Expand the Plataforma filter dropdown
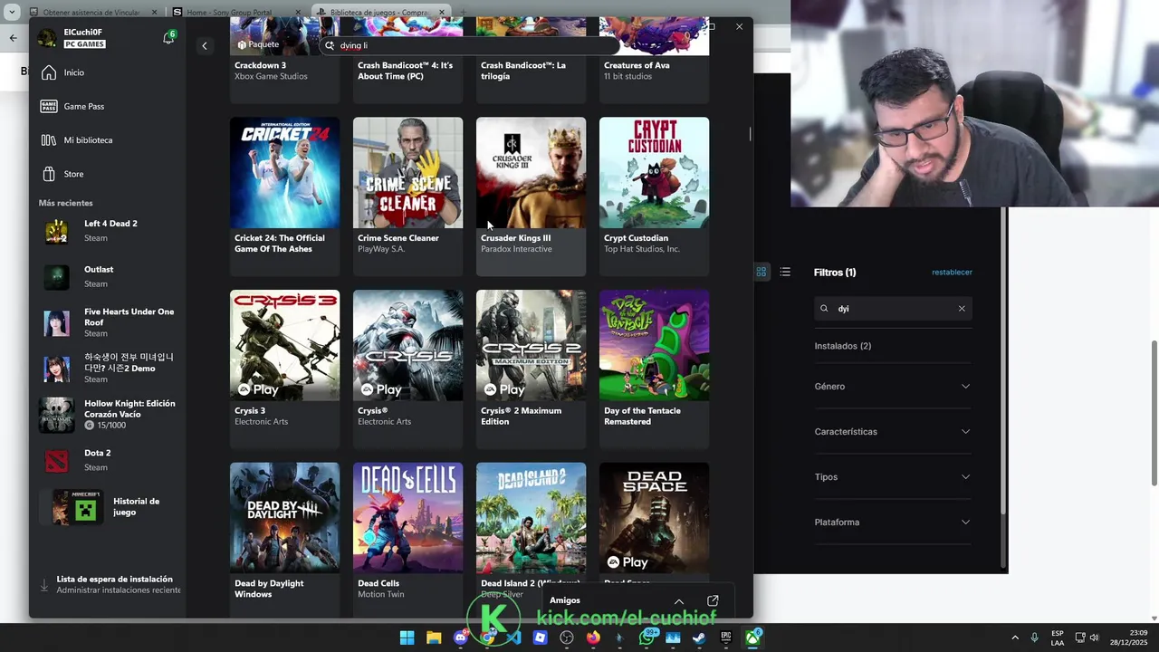 pos(893,523)
